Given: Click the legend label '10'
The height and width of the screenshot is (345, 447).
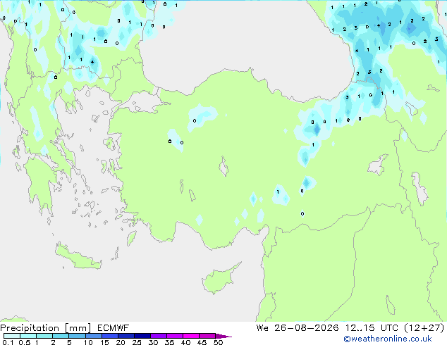Looking at the screenshot, I should pyautogui.click(x=88, y=342).
